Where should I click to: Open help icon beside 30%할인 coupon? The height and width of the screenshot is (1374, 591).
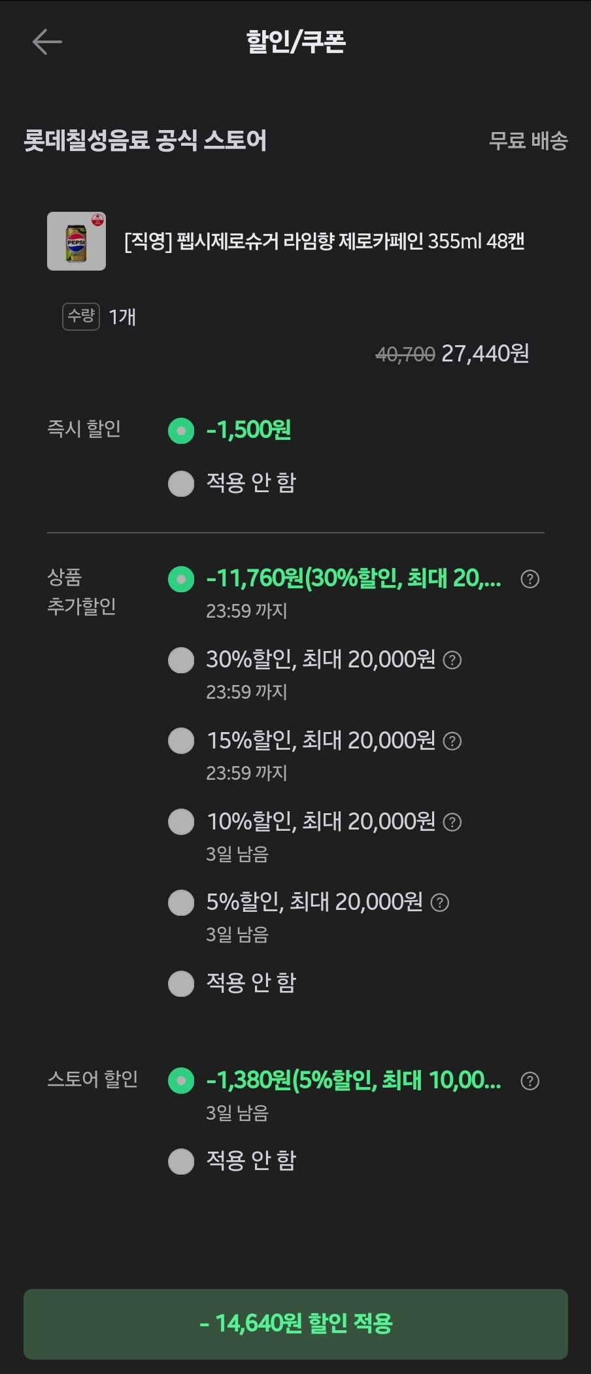pos(452,660)
